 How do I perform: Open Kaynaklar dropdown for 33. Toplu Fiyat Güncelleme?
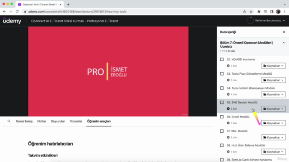pos(273,80)
